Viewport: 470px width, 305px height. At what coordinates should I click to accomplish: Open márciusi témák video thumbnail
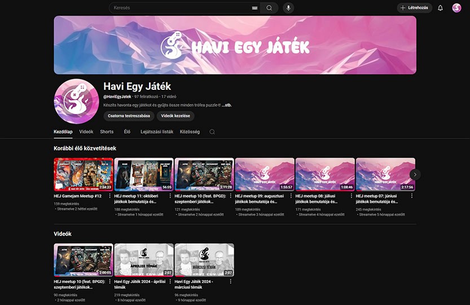[204, 260]
